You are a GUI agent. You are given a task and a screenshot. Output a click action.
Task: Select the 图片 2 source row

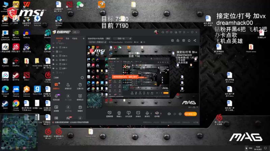click(x=69, y=60)
